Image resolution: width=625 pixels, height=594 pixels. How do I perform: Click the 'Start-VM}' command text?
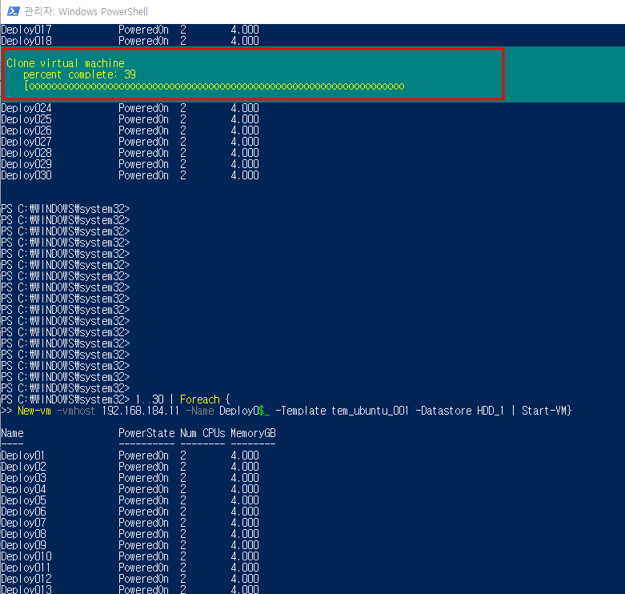(547, 411)
